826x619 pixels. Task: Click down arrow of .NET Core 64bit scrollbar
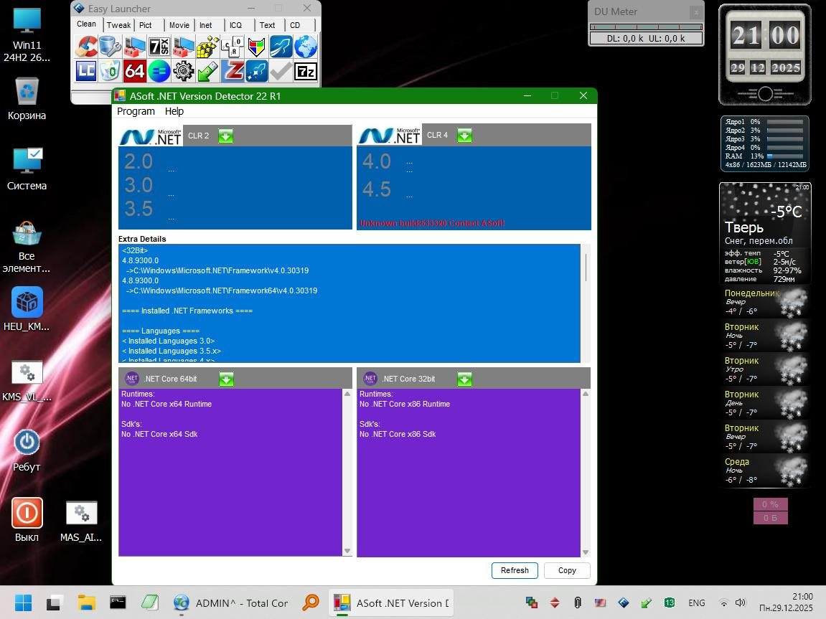347,551
